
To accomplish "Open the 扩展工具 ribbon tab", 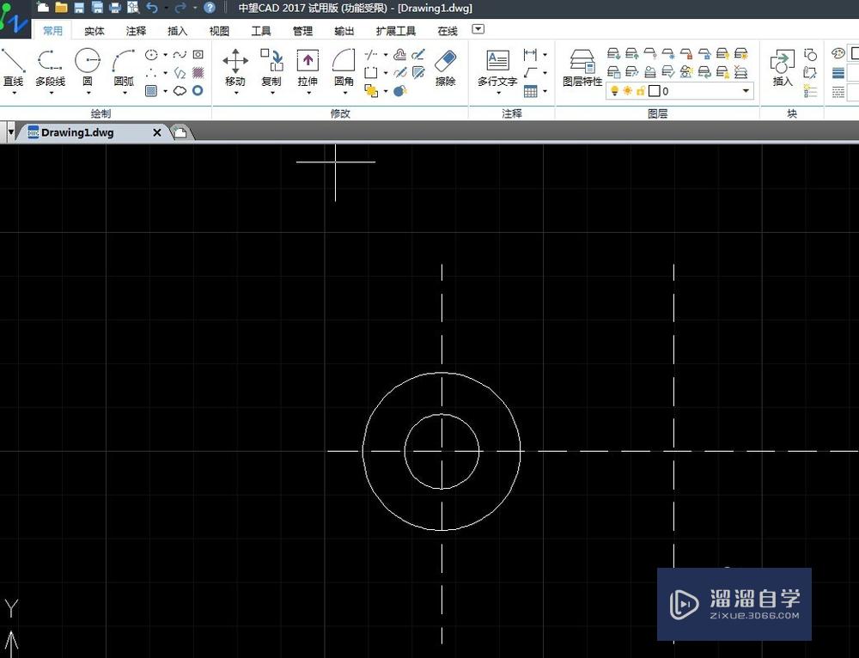I will tap(395, 31).
